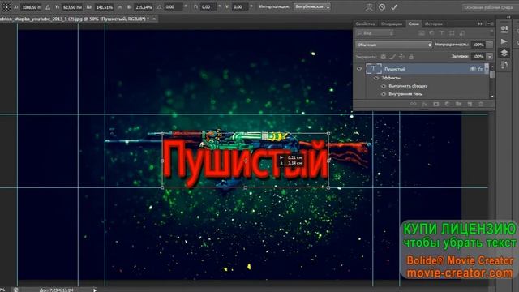Select the Пушистый layer name
The height and width of the screenshot is (292, 519).
tap(395, 69)
